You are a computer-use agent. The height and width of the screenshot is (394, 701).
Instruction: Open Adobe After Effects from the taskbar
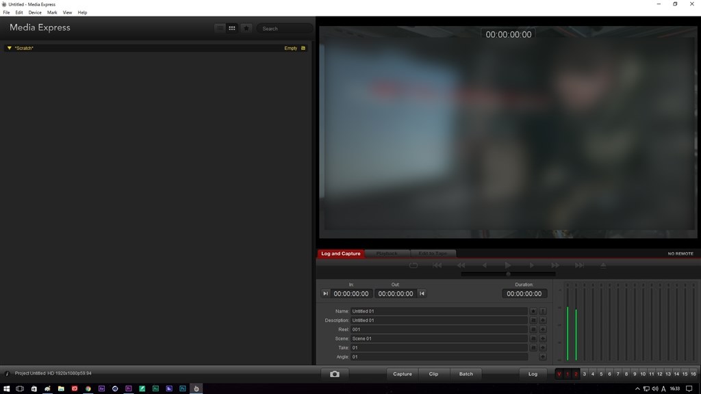(x=101, y=389)
